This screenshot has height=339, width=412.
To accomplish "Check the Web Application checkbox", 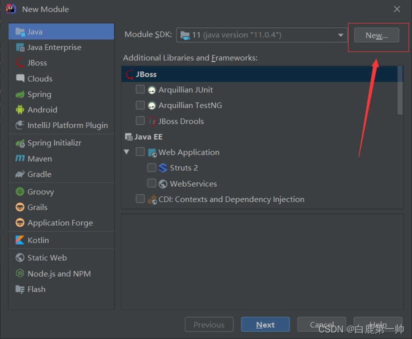I will [140, 152].
